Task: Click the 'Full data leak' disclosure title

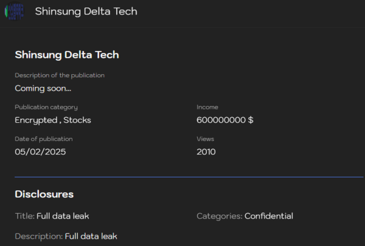Action: coord(63,216)
